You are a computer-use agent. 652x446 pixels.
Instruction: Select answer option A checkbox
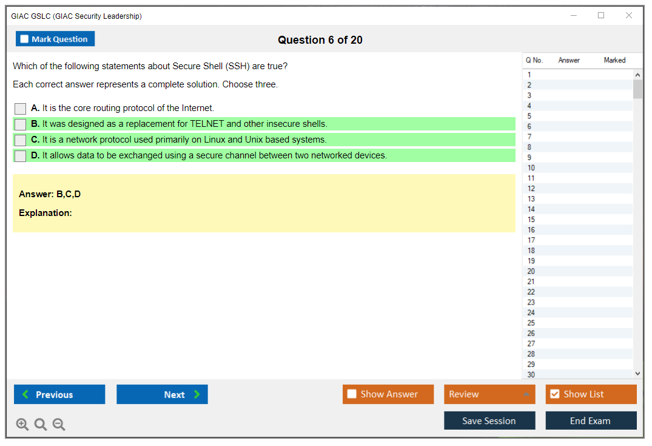pyautogui.click(x=20, y=109)
